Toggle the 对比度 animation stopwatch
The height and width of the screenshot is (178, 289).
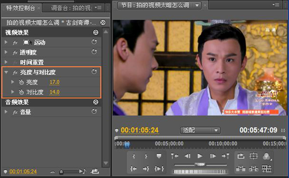coord(21,92)
